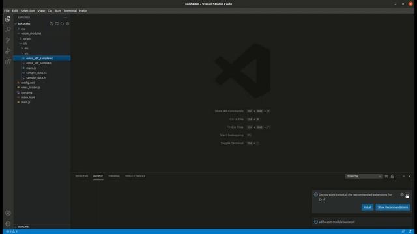Click the New File icon in Explorer
The image size is (417, 234).
[x=51, y=24]
